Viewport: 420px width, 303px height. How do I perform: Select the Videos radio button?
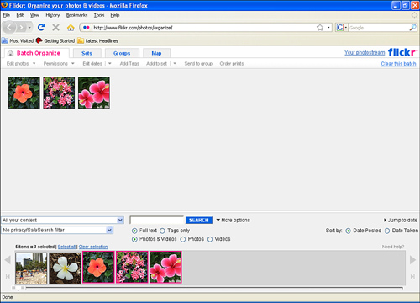click(x=210, y=239)
